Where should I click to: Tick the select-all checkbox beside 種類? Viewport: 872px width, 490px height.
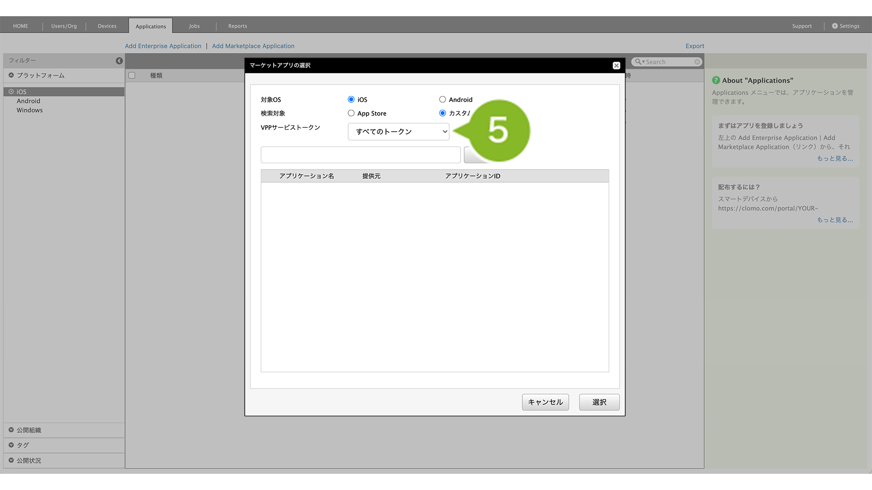point(132,75)
